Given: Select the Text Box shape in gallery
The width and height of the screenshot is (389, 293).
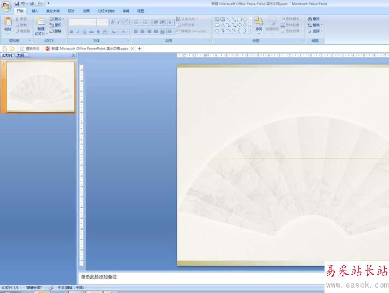Looking at the screenshot, I should pos(217,19).
